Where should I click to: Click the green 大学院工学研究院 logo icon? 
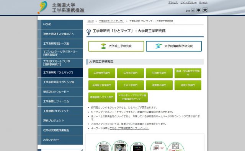pyautogui.click(x=103, y=46)
